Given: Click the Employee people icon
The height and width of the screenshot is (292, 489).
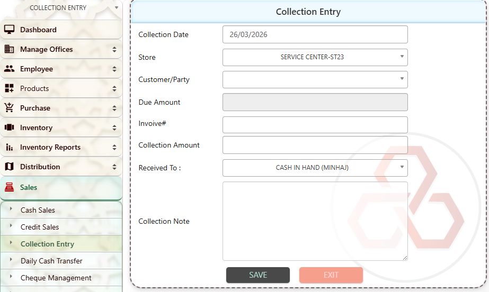Looking at the screenshot, I should (x=9, y=69).
